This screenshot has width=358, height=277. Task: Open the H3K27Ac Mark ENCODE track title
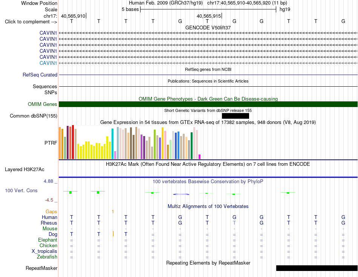coord(208,164)
